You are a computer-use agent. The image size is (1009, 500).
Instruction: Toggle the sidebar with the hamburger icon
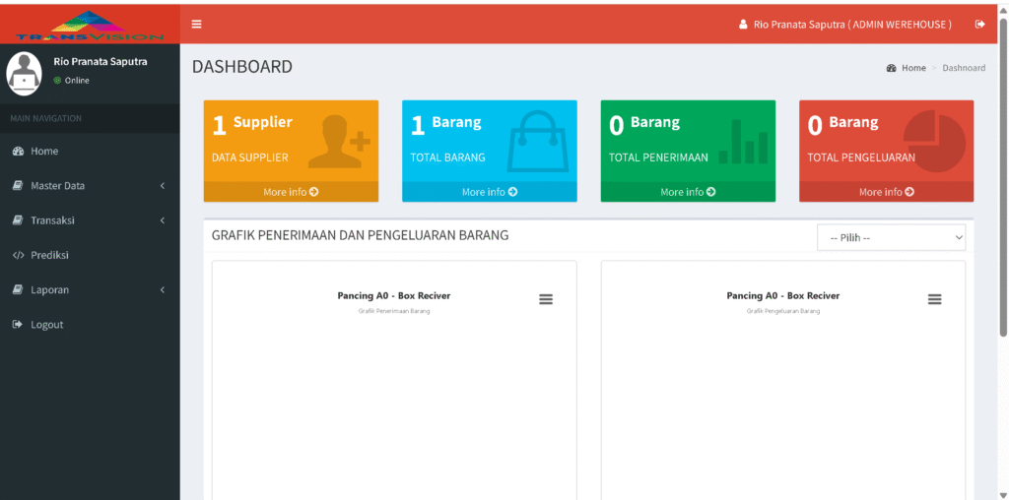point(197,25)
